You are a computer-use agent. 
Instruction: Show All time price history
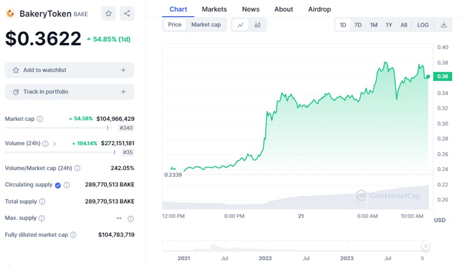[403, 25]
